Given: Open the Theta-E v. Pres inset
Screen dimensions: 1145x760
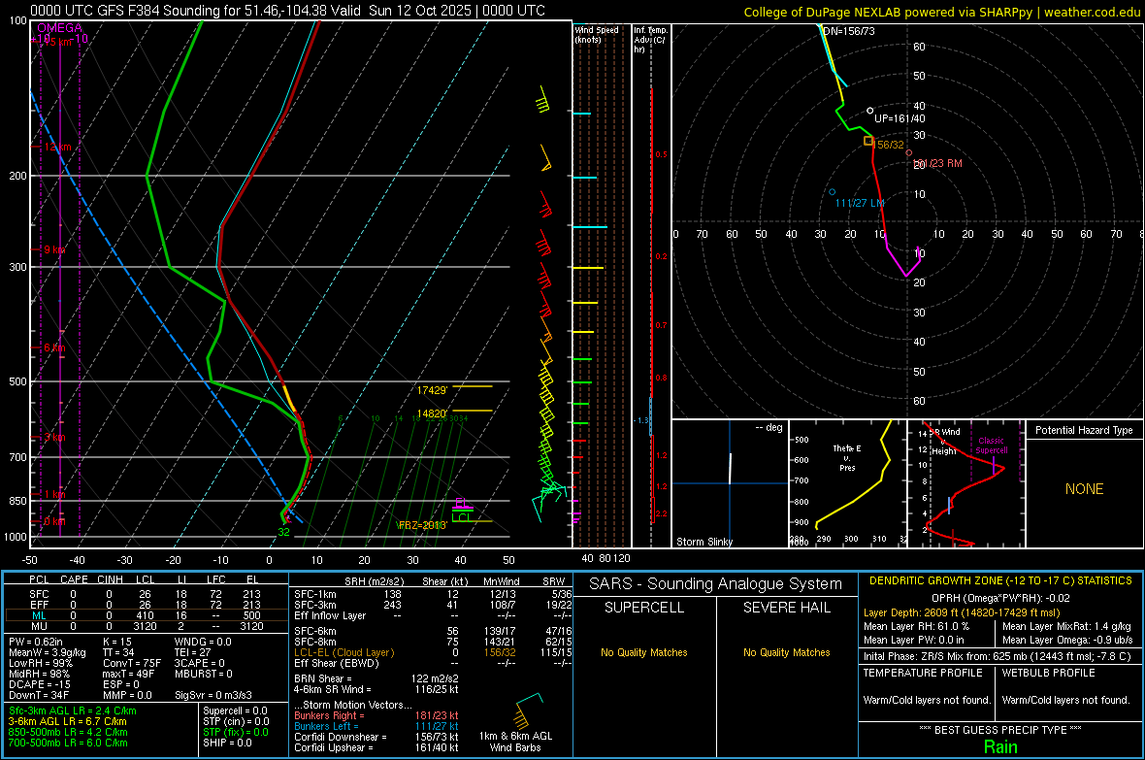Looking at the screenshot, I should (848, 483).
